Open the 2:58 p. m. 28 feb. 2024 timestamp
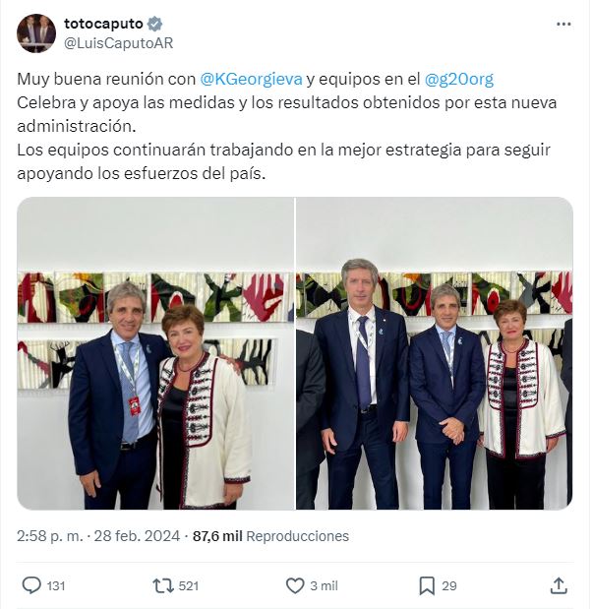 click(98, 536)
